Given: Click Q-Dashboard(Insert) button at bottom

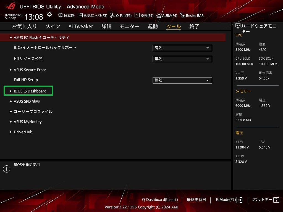Looking at the screenshot, I should click(x=160, y=200).
